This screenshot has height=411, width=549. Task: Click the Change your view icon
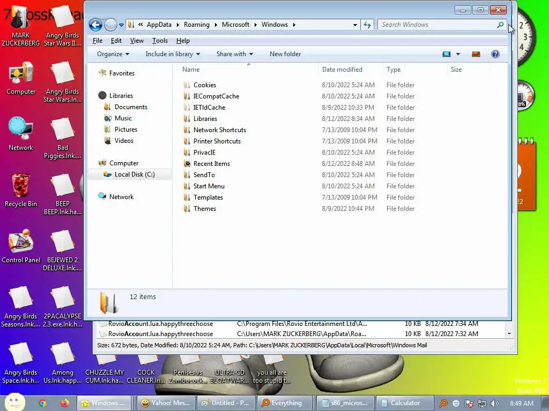tap(447, 54)
